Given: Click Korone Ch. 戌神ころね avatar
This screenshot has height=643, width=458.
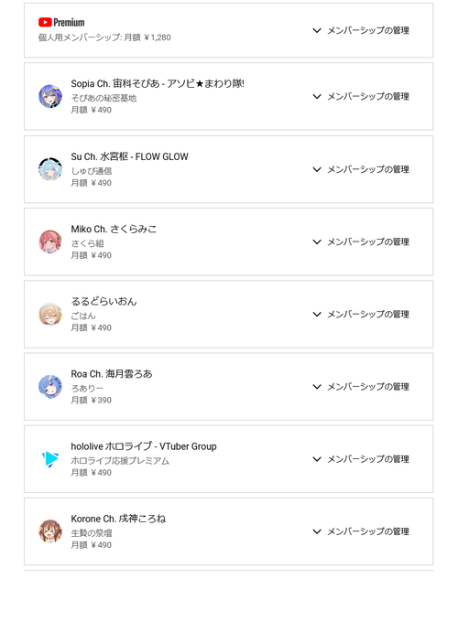Looking at the screenshot, I should 50,531.
